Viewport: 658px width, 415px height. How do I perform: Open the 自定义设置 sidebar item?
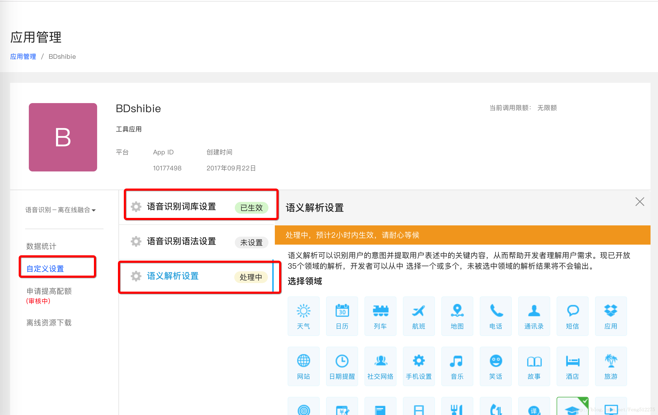tap(45, 269)
